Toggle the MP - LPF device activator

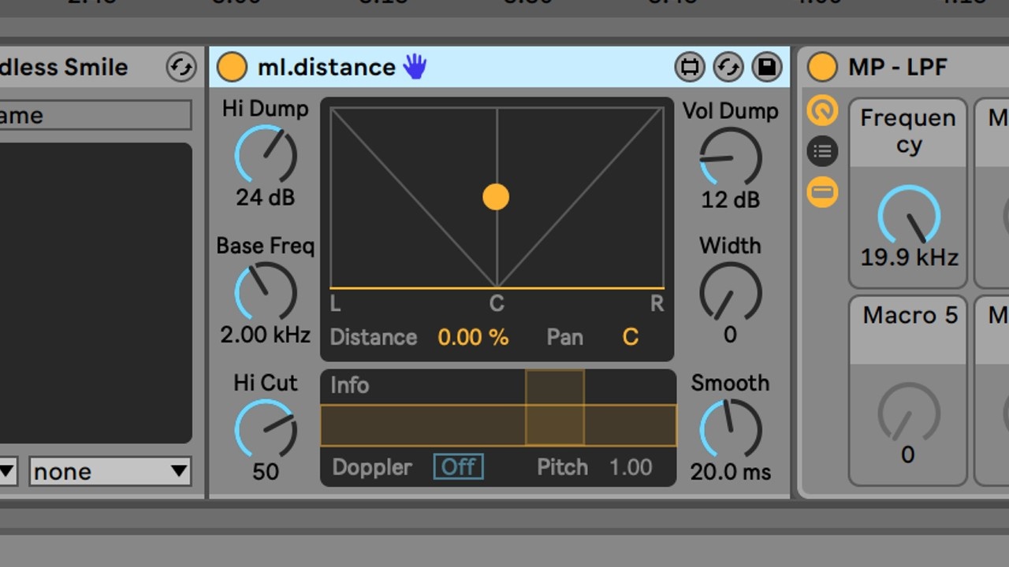822,67
